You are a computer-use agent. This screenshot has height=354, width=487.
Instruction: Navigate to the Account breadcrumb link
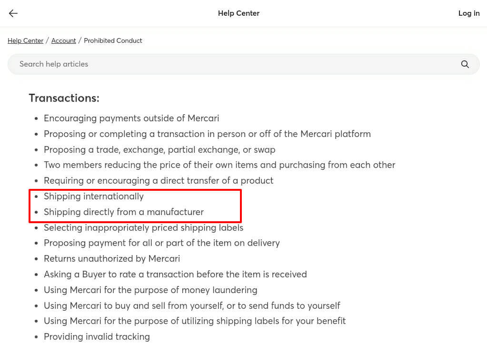63,40
